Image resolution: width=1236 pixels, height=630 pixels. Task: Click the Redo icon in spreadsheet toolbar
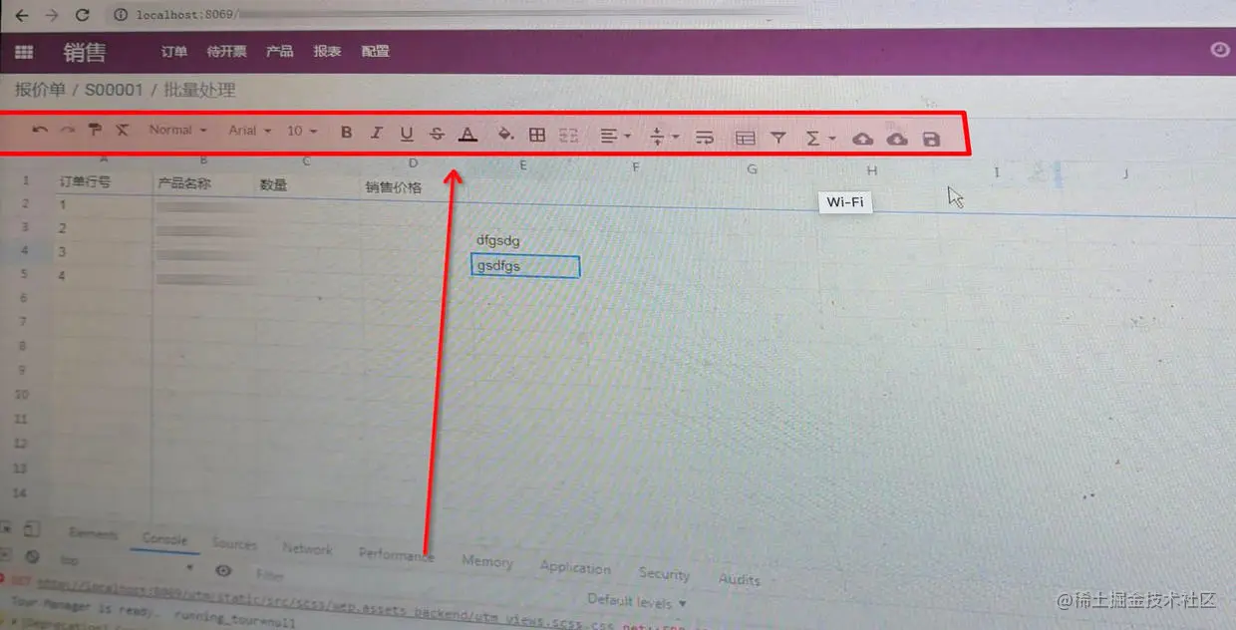(68, 131)
